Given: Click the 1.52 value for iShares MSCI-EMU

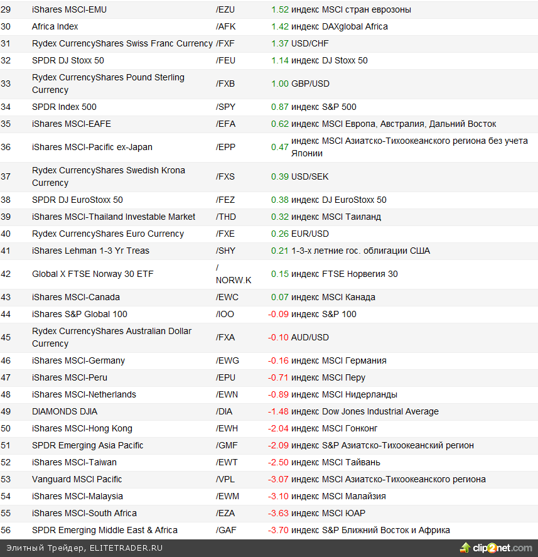Looking at the screenshot, I should tap(280, 10).
